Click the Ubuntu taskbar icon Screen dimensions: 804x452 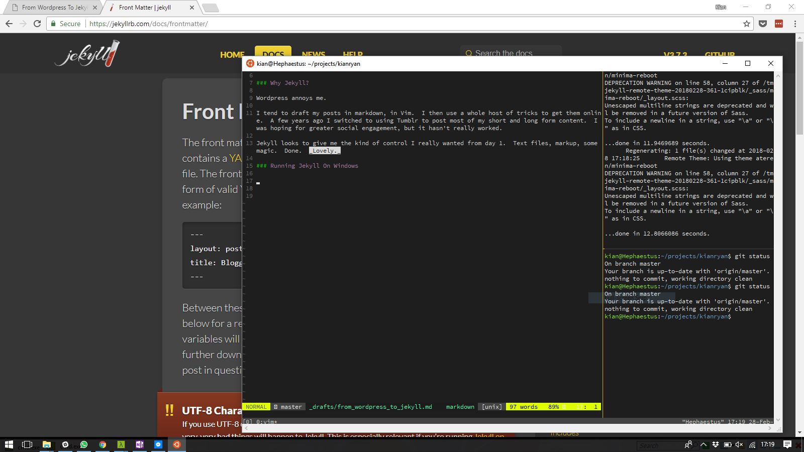tap(177, 444)
